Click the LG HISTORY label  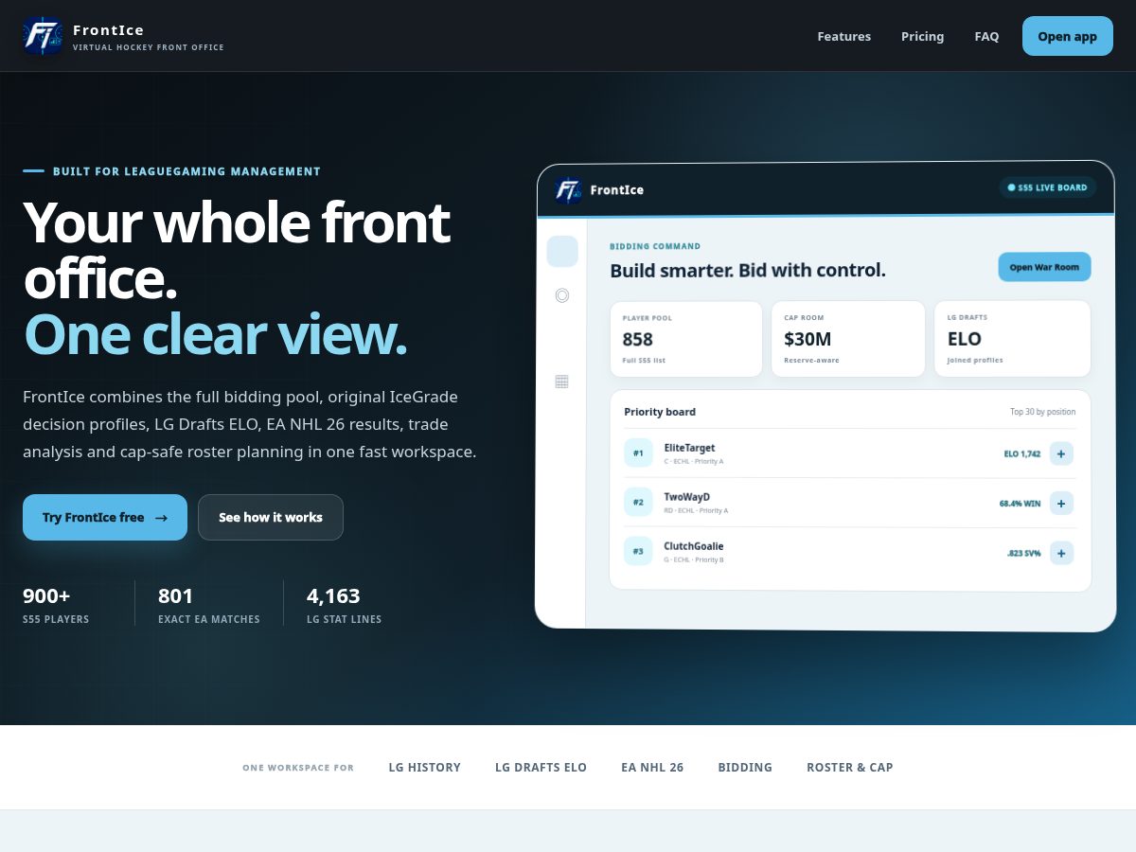(x=424, y=767)
